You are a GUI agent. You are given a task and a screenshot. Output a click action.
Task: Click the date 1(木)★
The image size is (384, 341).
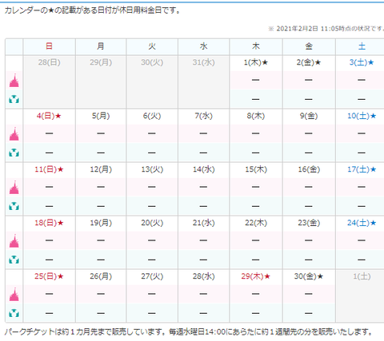click(x=256, y=62)
